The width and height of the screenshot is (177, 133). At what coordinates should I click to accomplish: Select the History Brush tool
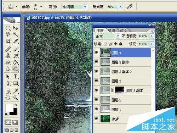16,56
